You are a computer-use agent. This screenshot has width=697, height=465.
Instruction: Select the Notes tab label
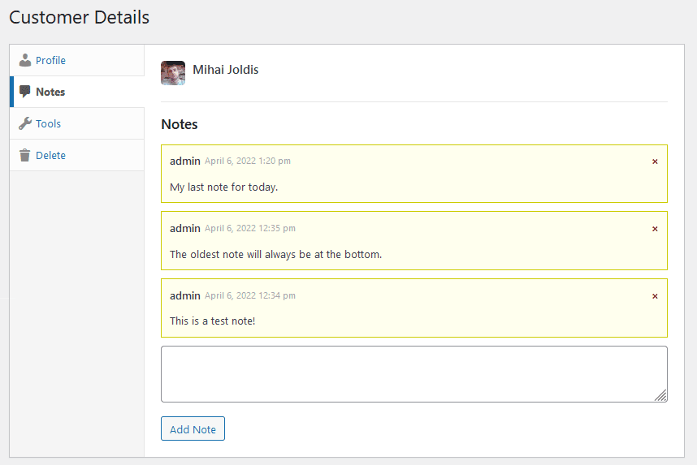50,92
